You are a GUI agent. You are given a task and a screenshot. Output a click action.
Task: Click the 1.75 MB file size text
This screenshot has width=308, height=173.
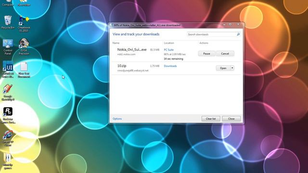(x=154, y=66)
